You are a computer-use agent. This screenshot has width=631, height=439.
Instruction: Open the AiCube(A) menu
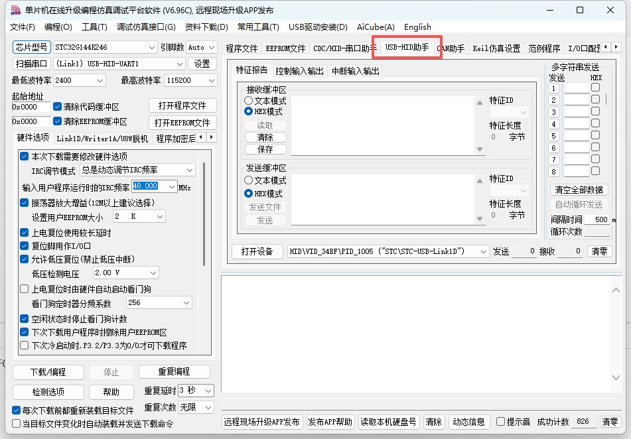click(376, 27)
